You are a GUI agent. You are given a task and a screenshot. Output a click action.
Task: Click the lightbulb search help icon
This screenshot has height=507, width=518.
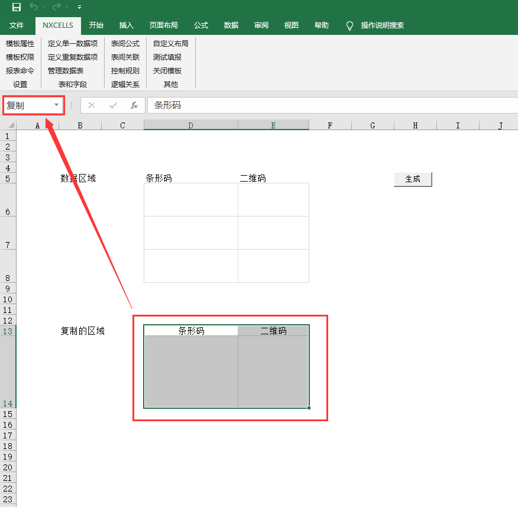(349, 25)
